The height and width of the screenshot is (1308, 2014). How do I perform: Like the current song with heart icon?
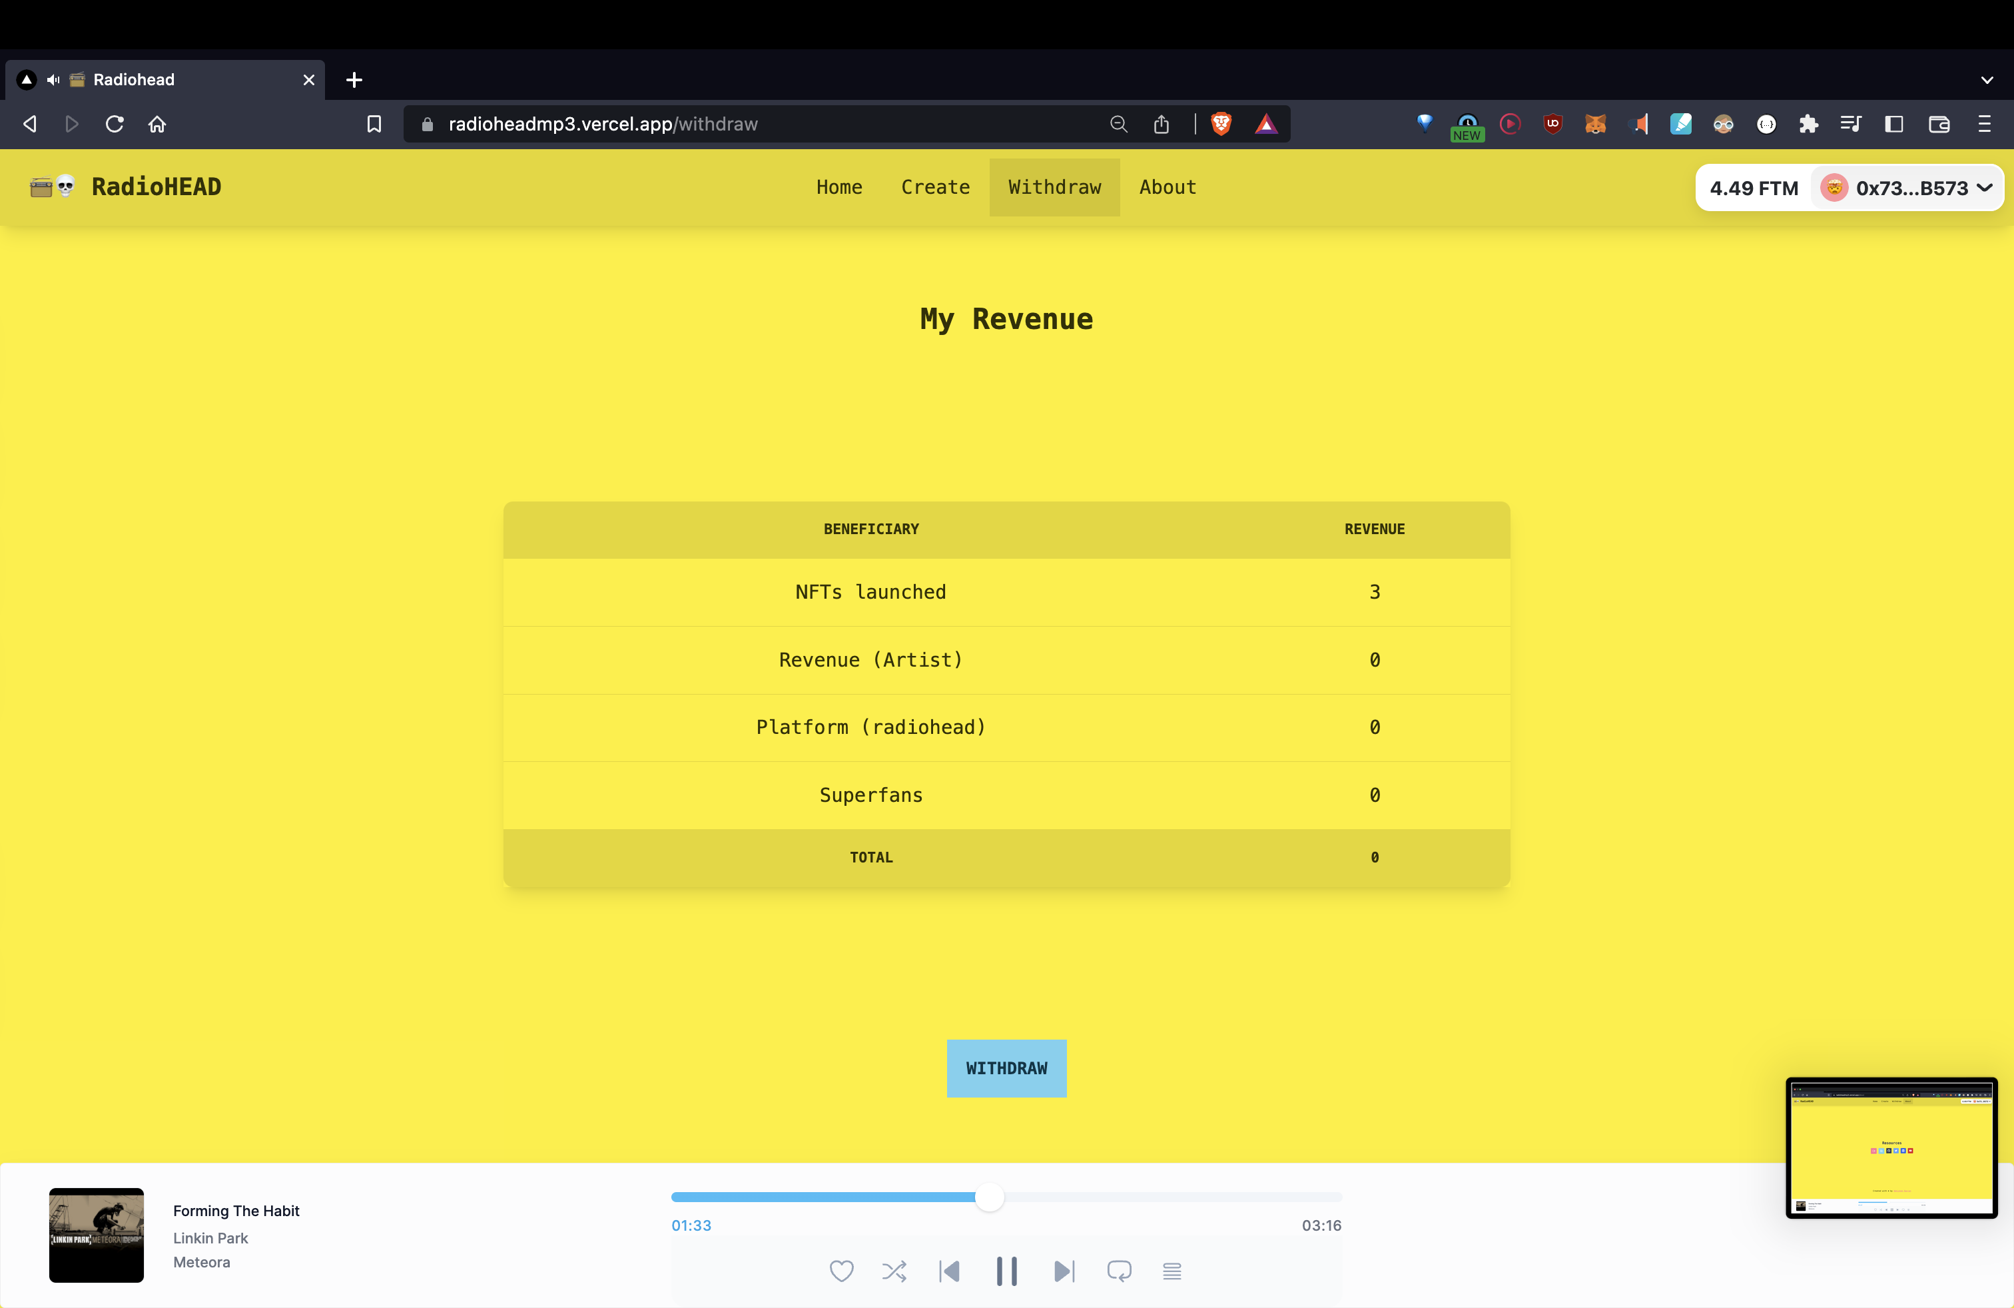point(841,1270)
